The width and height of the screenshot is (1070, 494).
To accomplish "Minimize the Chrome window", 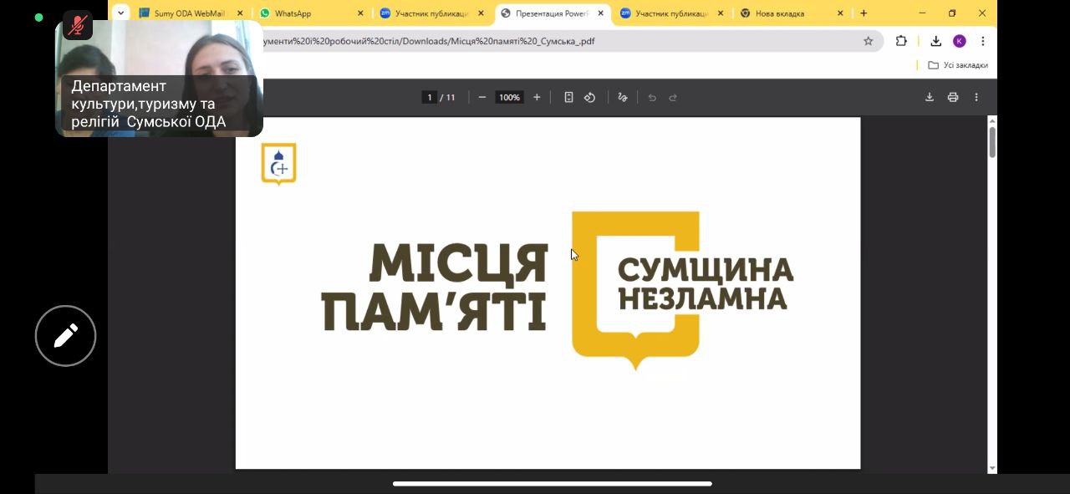I will coord(923,13).
